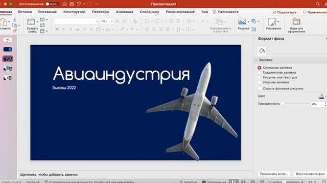This screenshot has width=327, height=183.
Task: Click Идеи для оформления button
Action: 296,25
